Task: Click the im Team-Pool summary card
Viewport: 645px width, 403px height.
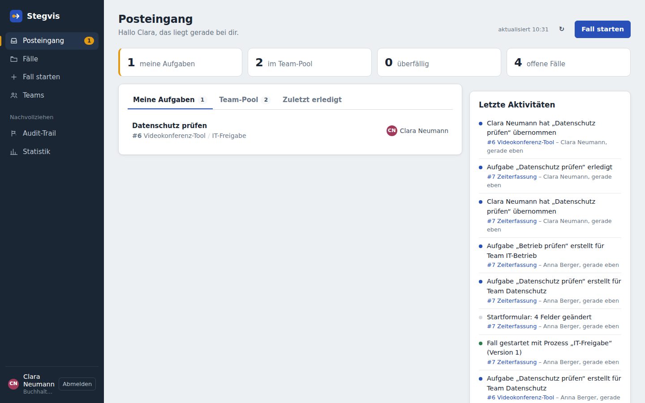Action: coord(310,62)
